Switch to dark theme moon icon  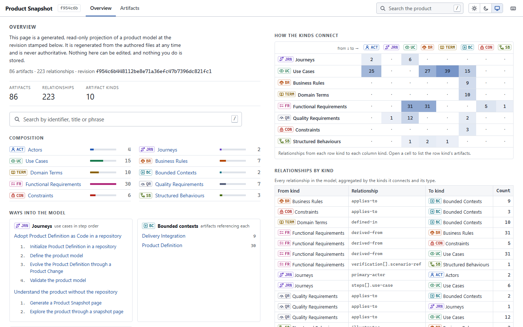coord(486,8)
